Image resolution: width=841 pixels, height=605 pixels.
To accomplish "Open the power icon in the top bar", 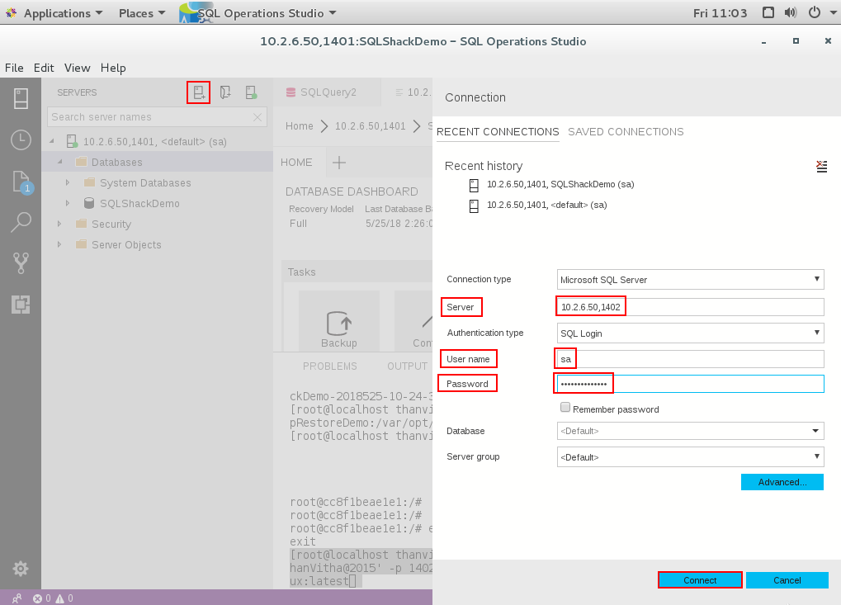I will tap(815, 12).
